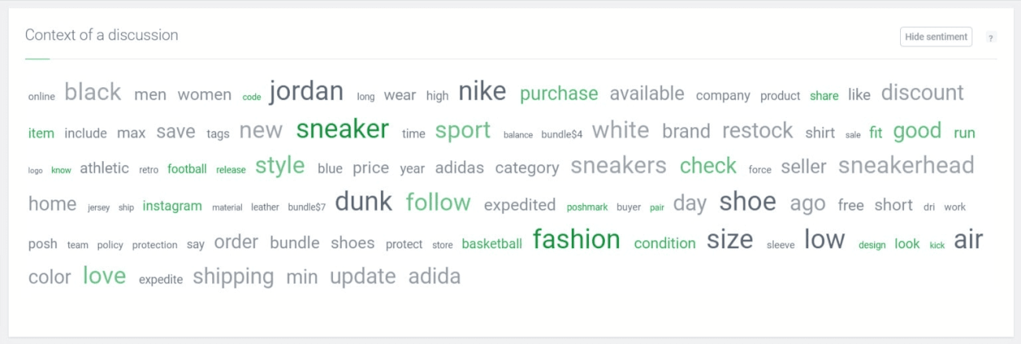Select the green 'purchase' keyword
The height and width of the screenshot is (344, 1021).
(558, 94)
